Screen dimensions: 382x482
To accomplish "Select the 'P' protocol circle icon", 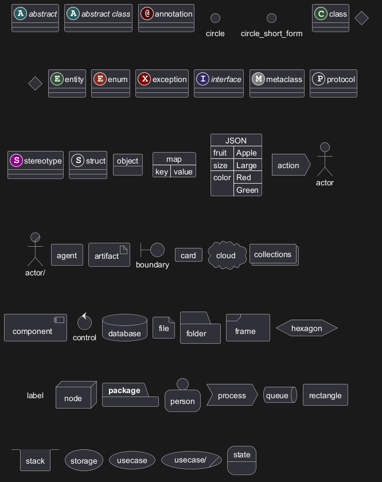I will (318, 79).
